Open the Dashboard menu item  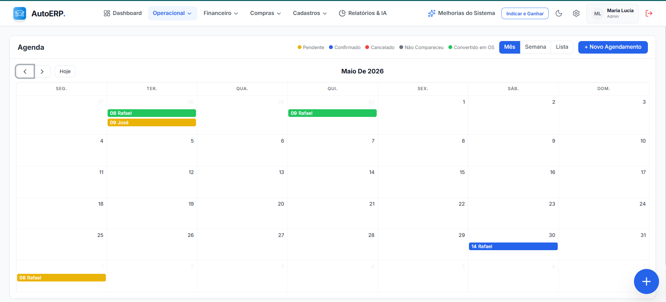pyautogui.click(x=123, y=13)
